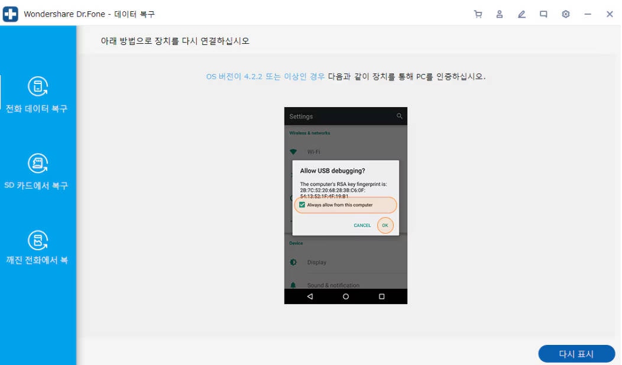Open the shopping cart in title bar
Image resolution: width=622 pixels, height=365 pixels.
click(x=478, y=14)
